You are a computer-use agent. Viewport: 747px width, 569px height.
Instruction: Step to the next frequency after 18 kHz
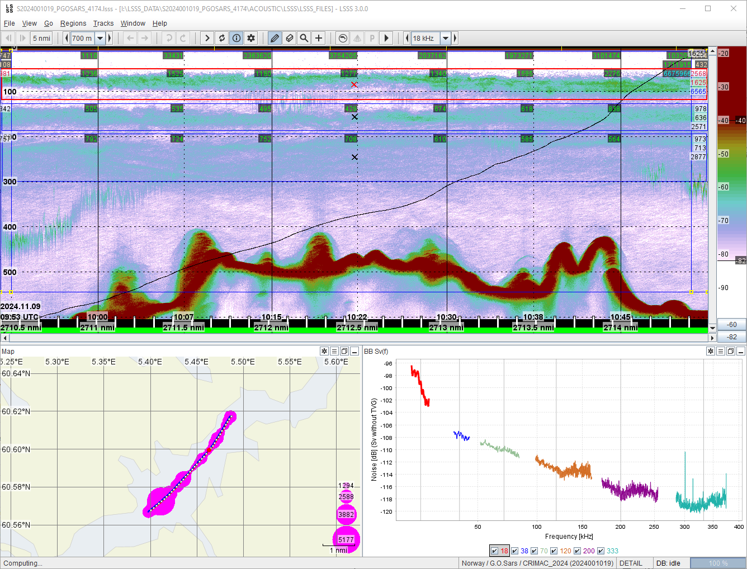pos(455,38)
